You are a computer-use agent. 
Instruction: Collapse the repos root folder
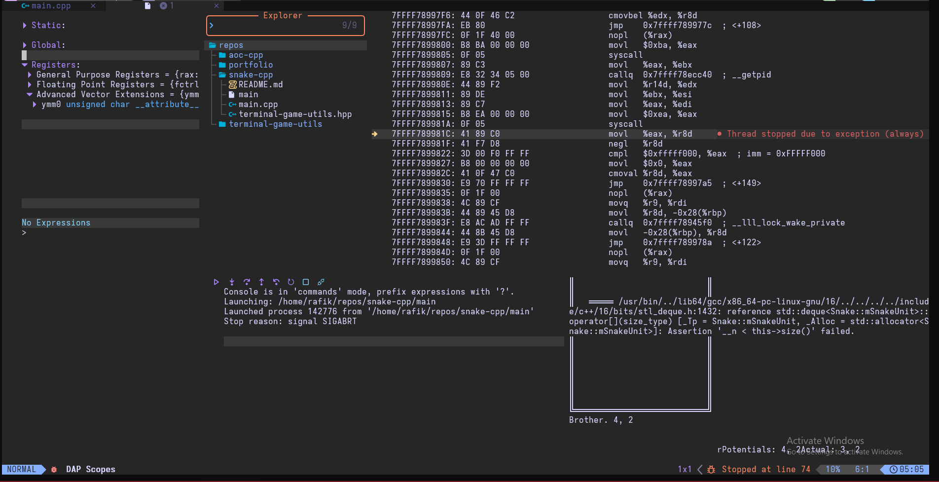(x=231, y=45)
